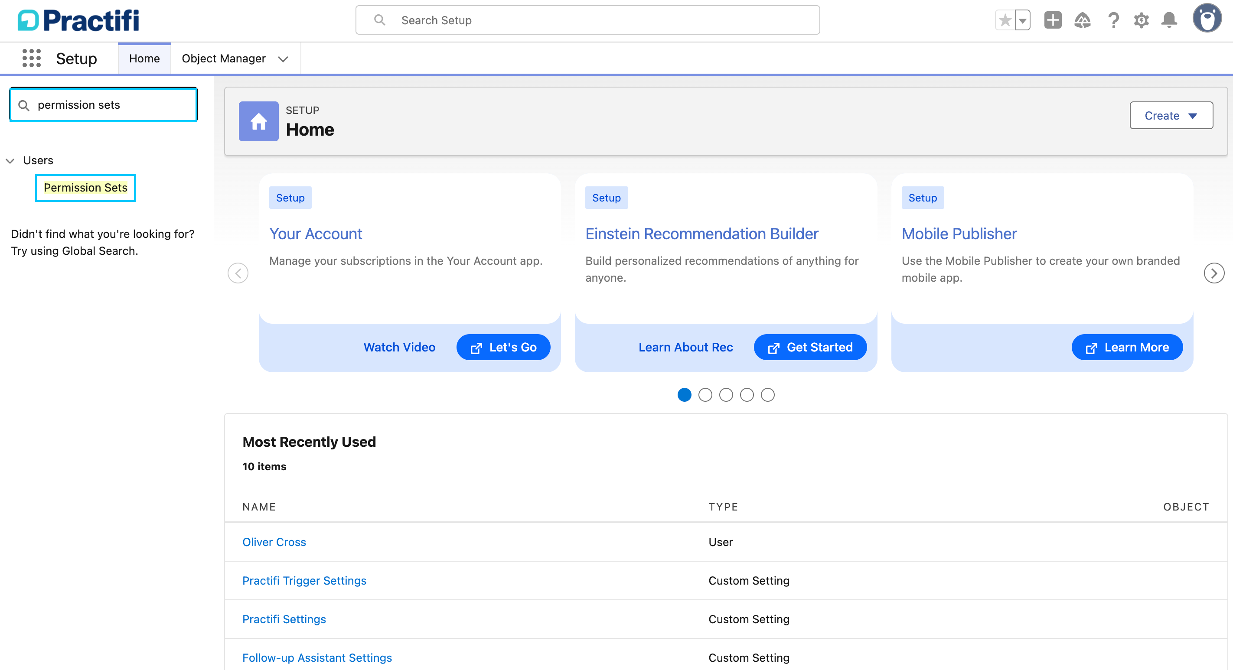Image resolution: width=1233 pixels, height=670 pixels.
Task: Click the User type cell for Oliver Cross
Action: pyautogui.click(x=721, y=542)
